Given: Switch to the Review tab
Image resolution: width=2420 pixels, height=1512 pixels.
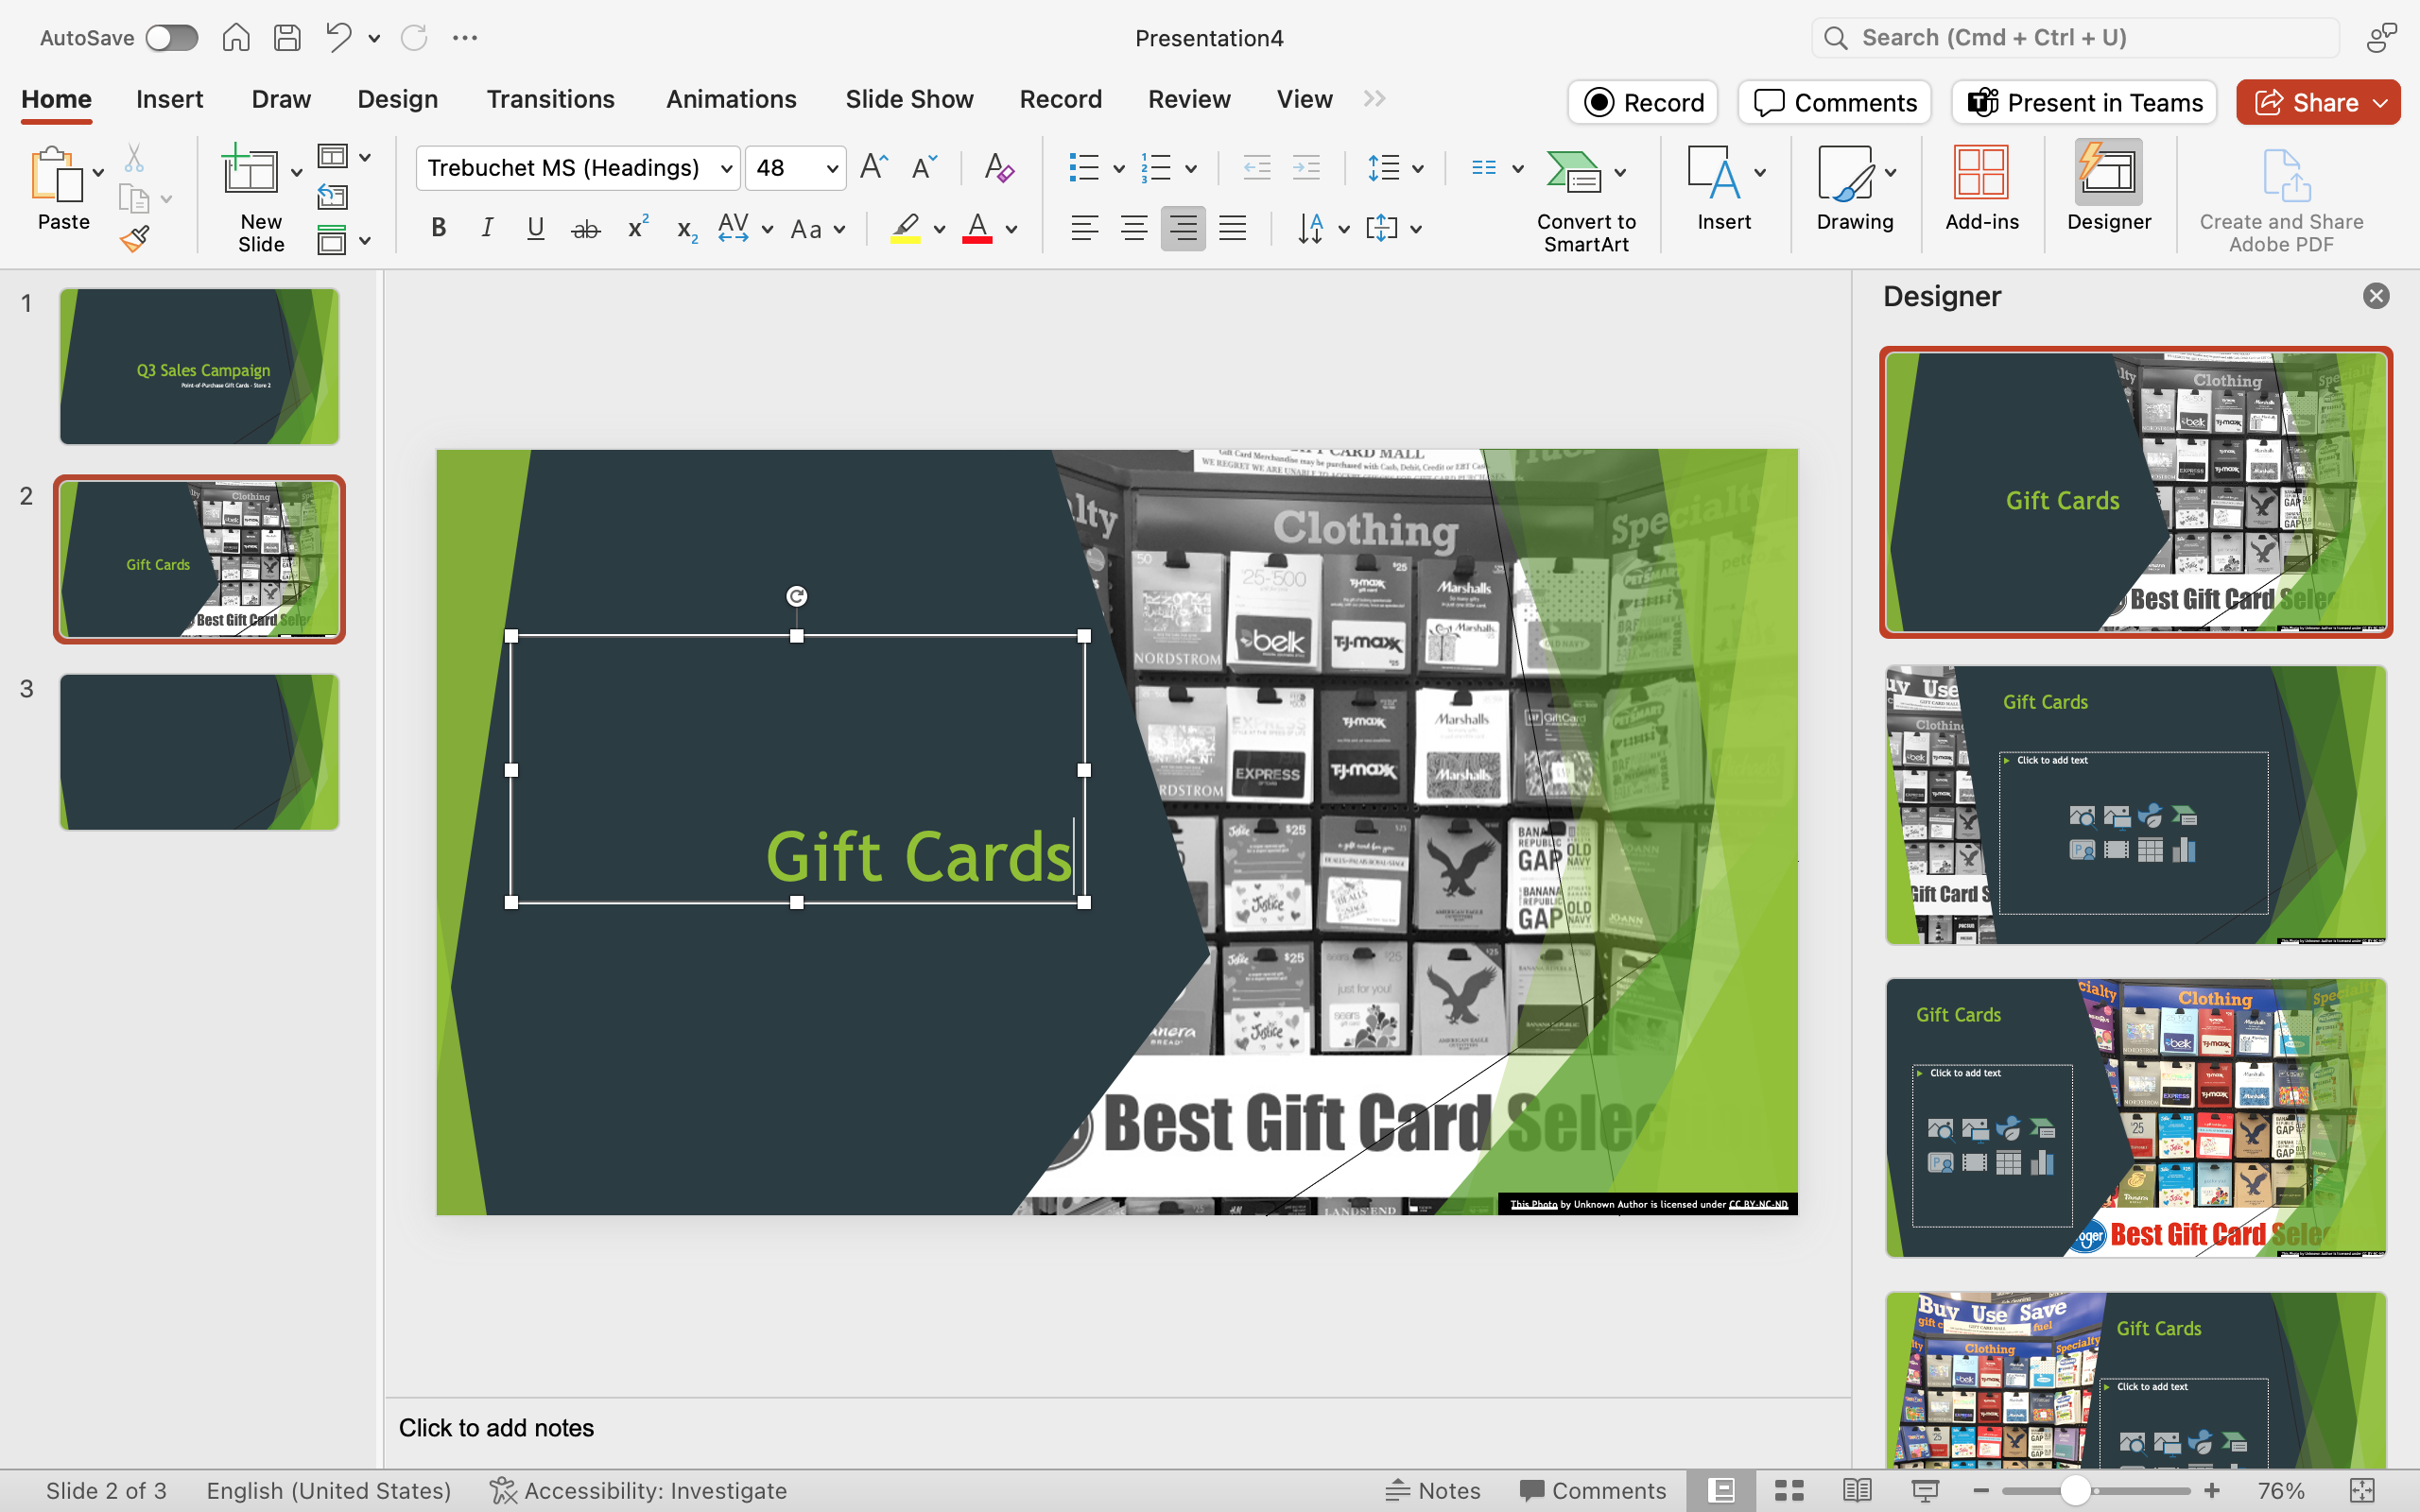Looking at the screenshot, I should [1189, 99].
